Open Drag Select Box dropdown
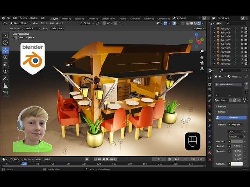 click(57, 28)
